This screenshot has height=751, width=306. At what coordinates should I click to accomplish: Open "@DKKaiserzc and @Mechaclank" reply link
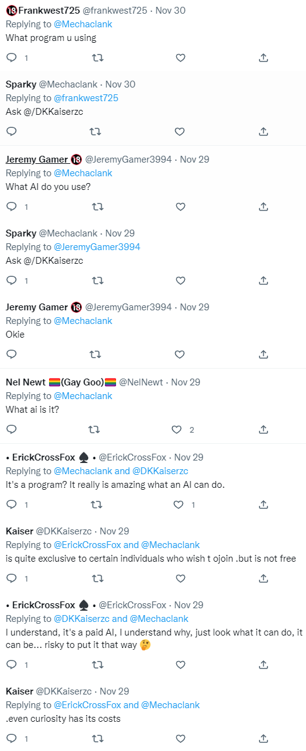point(121,619)
